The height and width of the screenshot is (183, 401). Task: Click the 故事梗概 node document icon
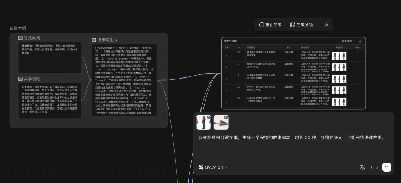click(20, 79)
